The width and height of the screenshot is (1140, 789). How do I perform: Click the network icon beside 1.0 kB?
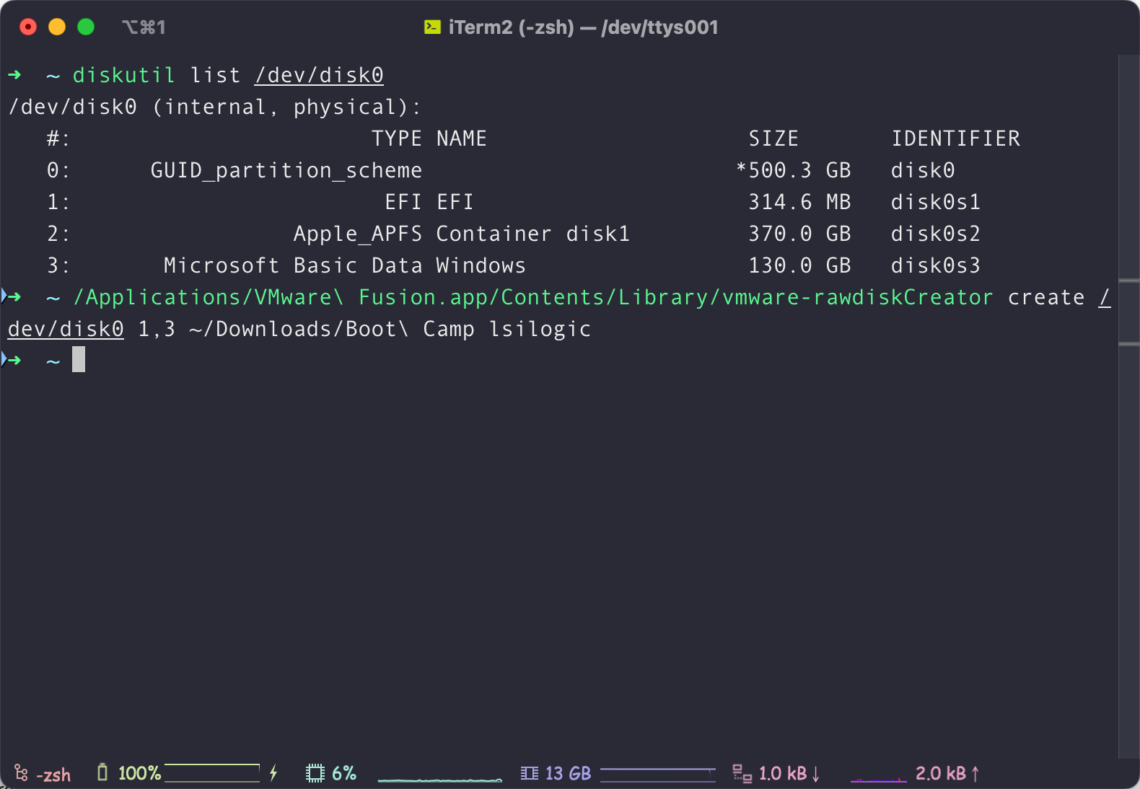(x=742, y=773)
